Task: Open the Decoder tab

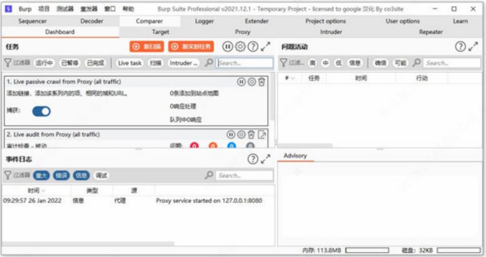Action: coord(92,21)
